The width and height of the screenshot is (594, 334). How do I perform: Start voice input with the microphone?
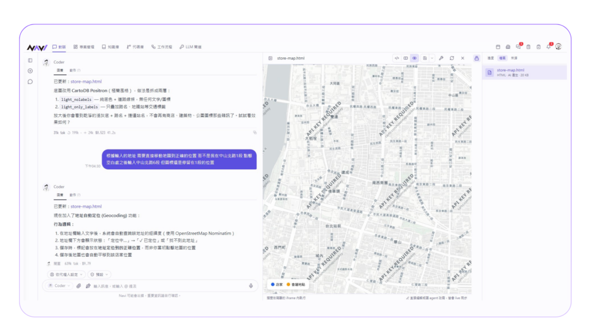coord(251,286)
